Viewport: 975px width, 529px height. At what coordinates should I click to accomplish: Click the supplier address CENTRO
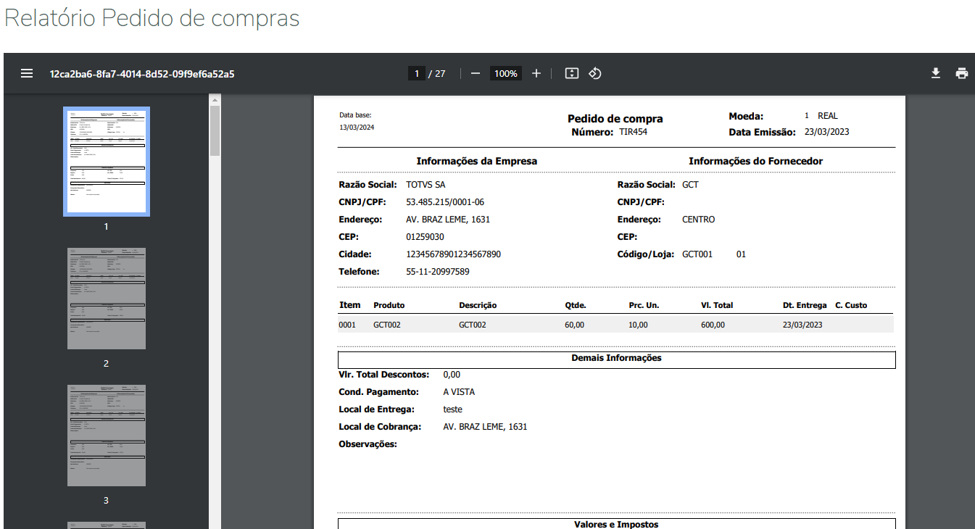click(x=698, y=220)
